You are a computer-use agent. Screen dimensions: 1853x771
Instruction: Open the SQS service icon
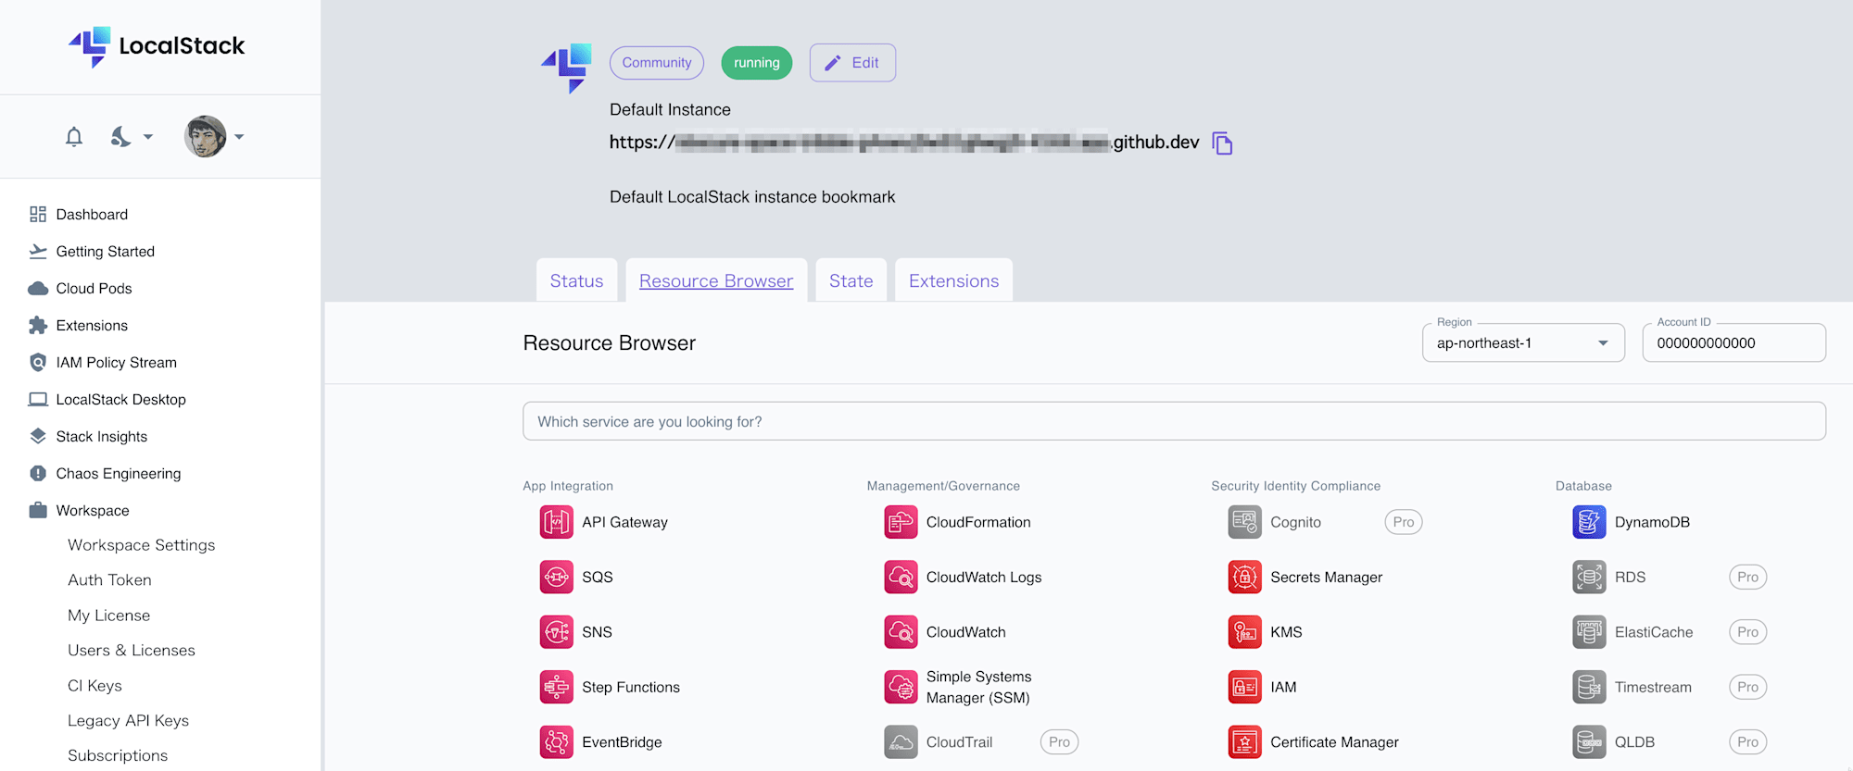coord(556,577)
